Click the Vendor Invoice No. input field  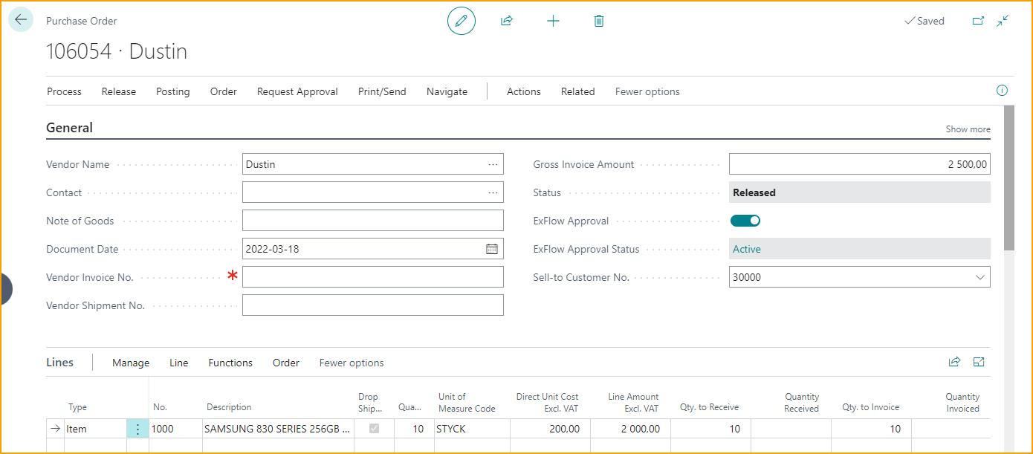point(372,277)
